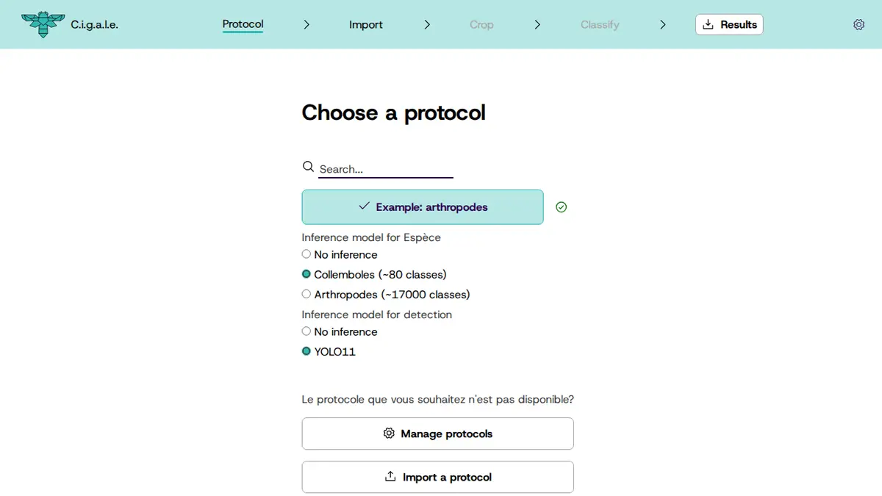Click the magnifier search icon
The image size is (882, 496).
point(309,167)
